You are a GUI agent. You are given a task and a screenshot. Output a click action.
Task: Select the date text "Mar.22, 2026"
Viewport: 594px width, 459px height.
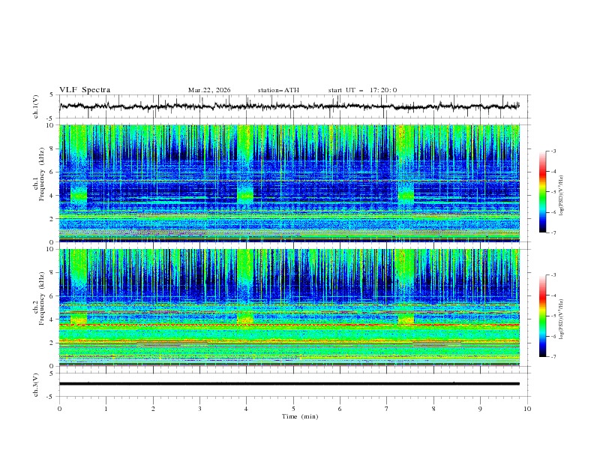coord(209,90)
